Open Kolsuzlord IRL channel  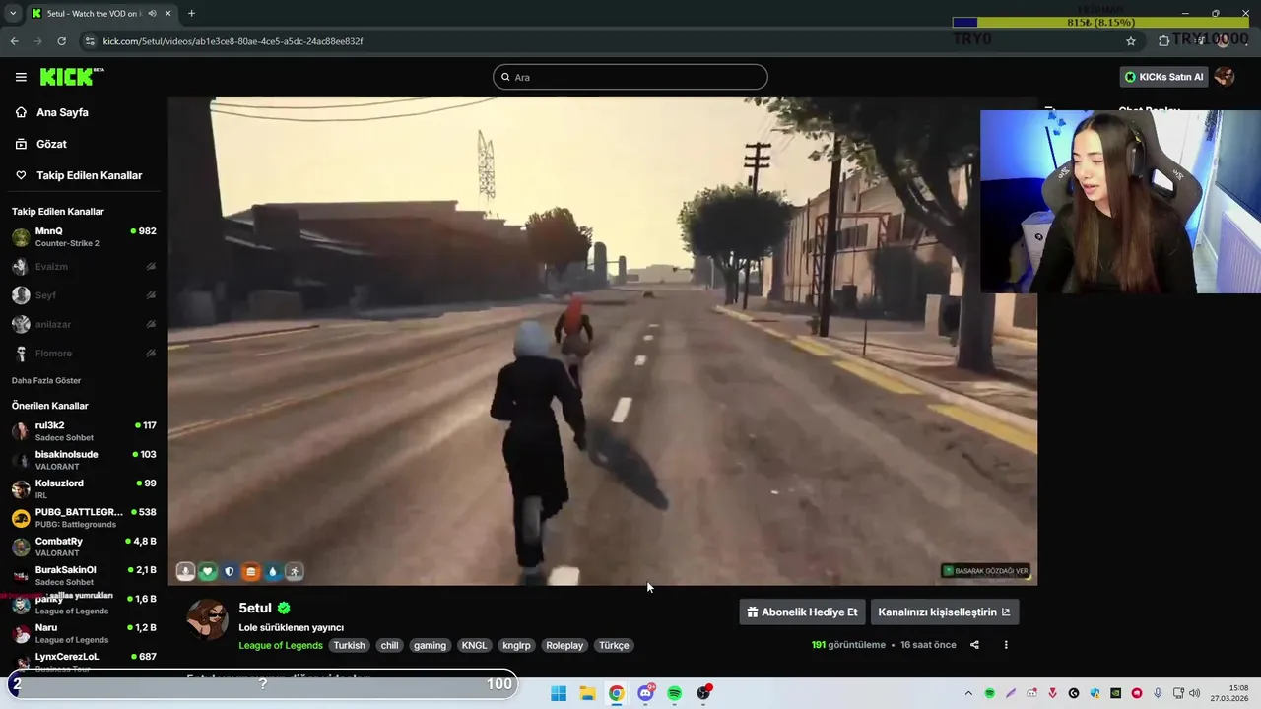pos(84,488)
